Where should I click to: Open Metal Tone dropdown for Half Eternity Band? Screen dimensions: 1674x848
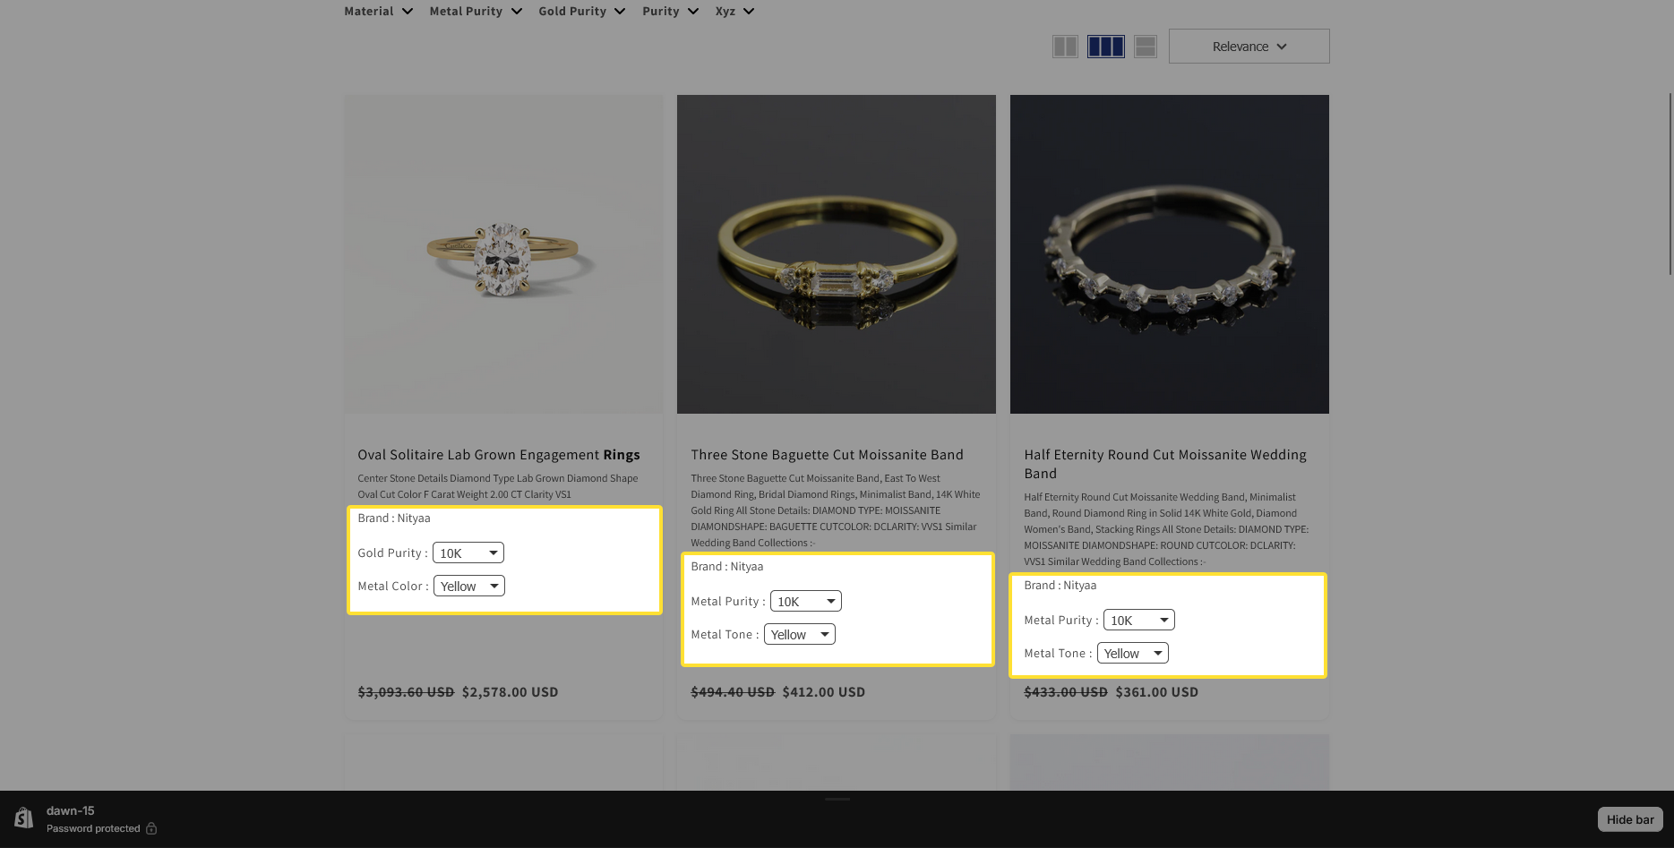(1132, 654)
